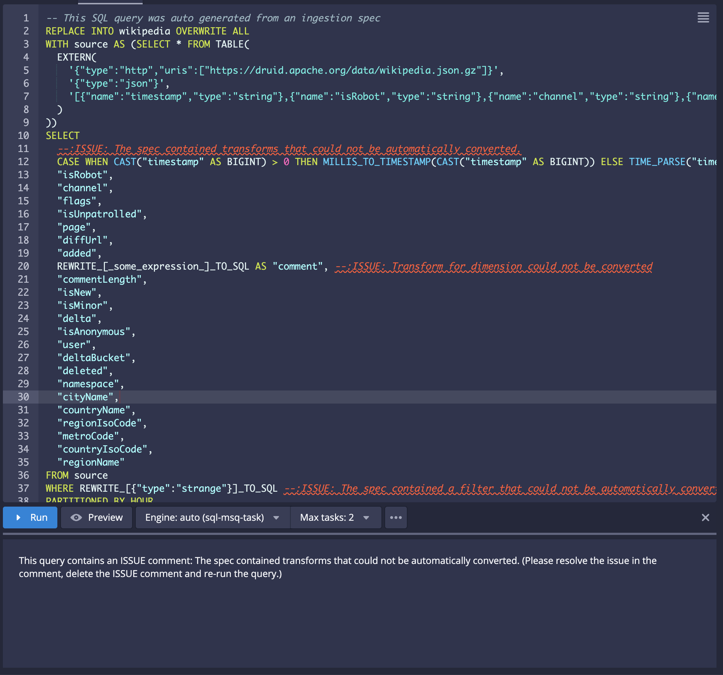Click REWRITE_[_some_expression_]_TO_SQL text on line 20
The image size is (723, 675).
click(153, 266)
